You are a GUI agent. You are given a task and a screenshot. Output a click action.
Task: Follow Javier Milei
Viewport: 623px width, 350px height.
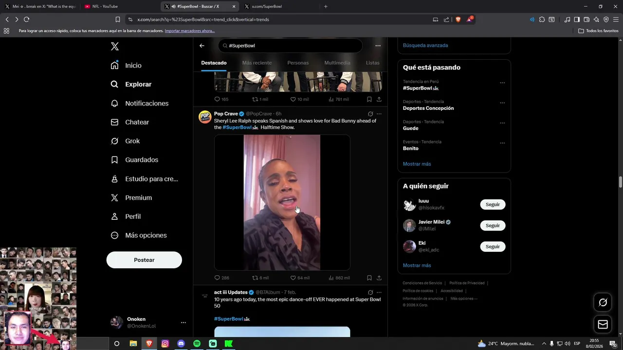click(x=493, y=226)
